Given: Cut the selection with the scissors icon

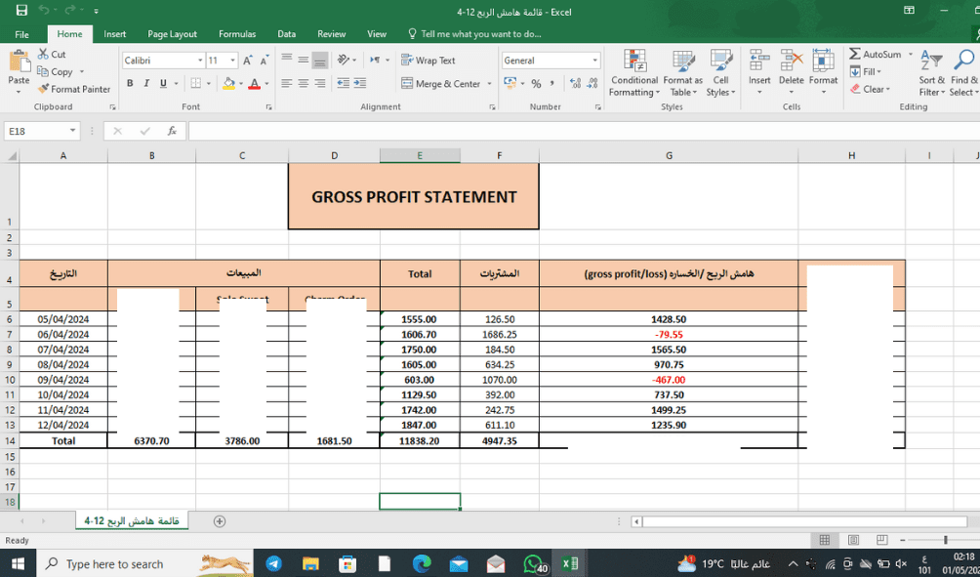Looking at the screenshot, I should (x=43, y=55).
